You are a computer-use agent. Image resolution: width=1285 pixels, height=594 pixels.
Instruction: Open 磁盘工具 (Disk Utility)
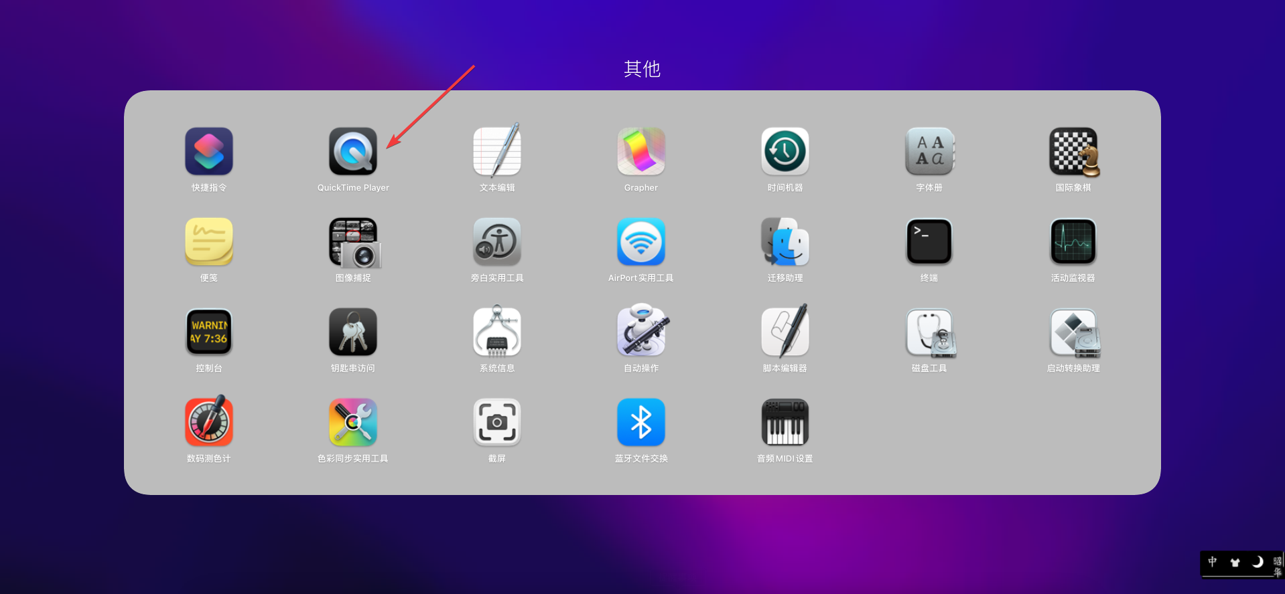click(x=930, y=332)
